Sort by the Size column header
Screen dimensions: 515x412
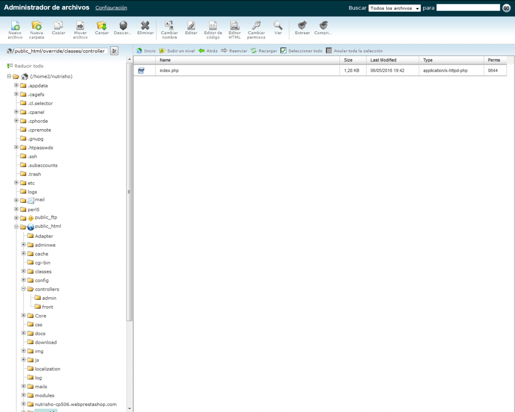[353, 60]
